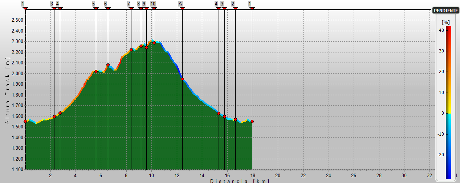
Task: Click red profile dot below waypoint 5
Action: coord(96,71)
